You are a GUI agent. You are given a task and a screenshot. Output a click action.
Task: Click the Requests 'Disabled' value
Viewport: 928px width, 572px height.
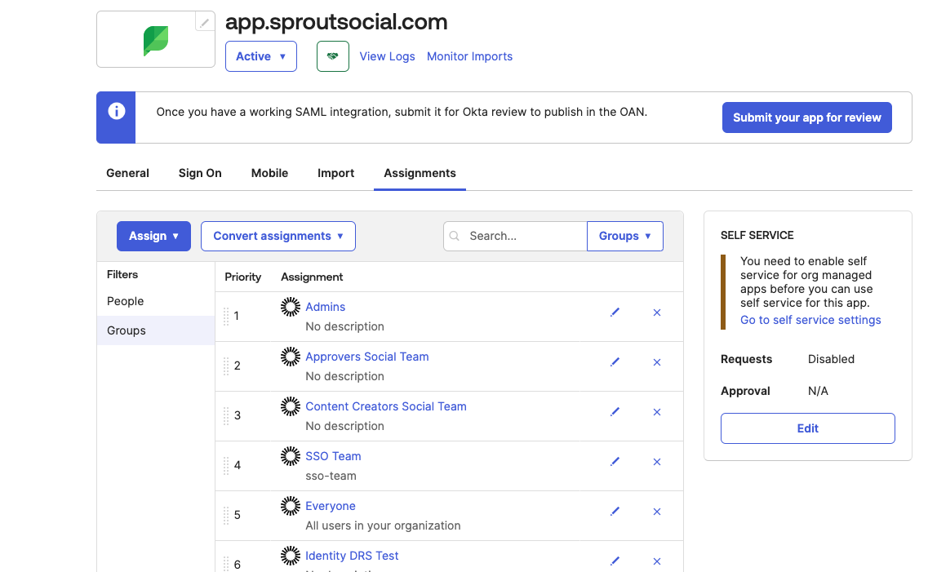tap(831, 359)
